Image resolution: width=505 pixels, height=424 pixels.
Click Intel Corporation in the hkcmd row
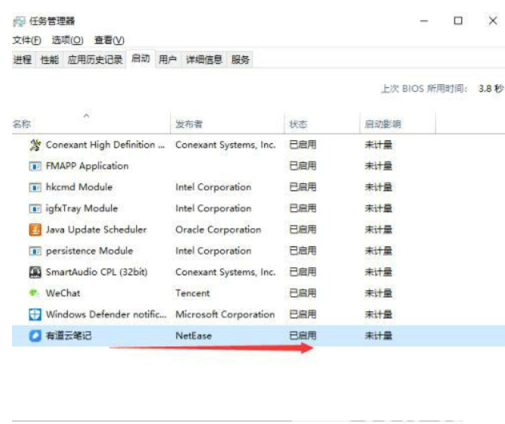(x=214, y=187)
